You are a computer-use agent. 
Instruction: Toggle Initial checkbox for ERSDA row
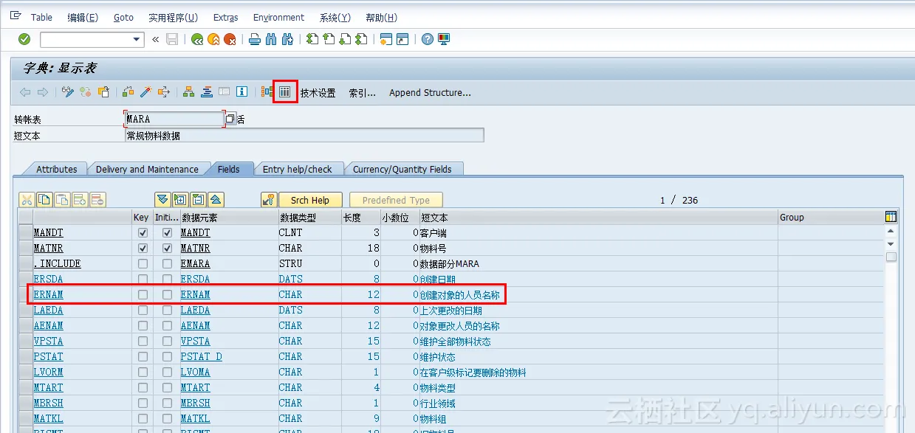pos(168,279)
